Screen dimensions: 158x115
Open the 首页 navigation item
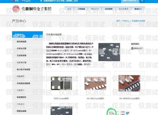click(69, 9)
